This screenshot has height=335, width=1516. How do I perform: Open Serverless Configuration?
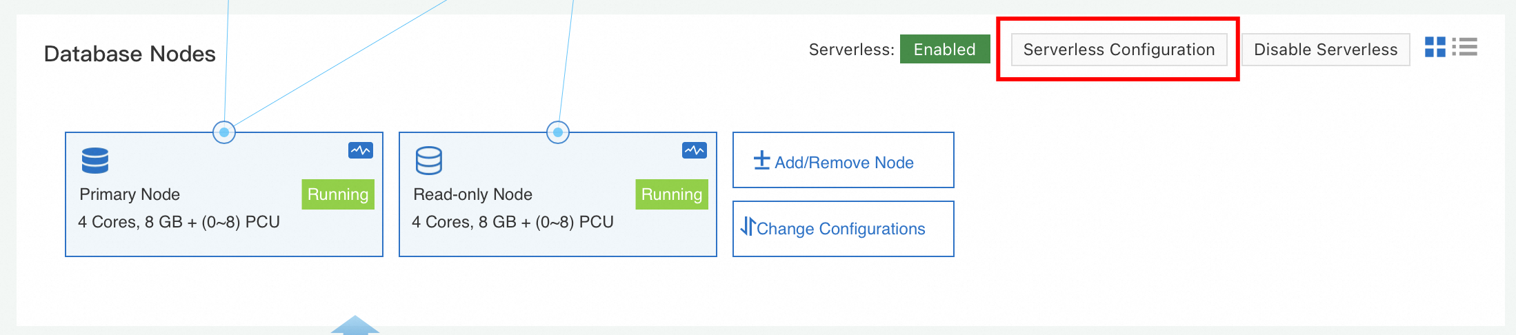pyautogui.click(x=1119, y=50)
